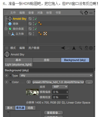Click the grip icon beside 文件 menu
The image size is (109, 117).
pyautogui.click(x=7, y=13)
